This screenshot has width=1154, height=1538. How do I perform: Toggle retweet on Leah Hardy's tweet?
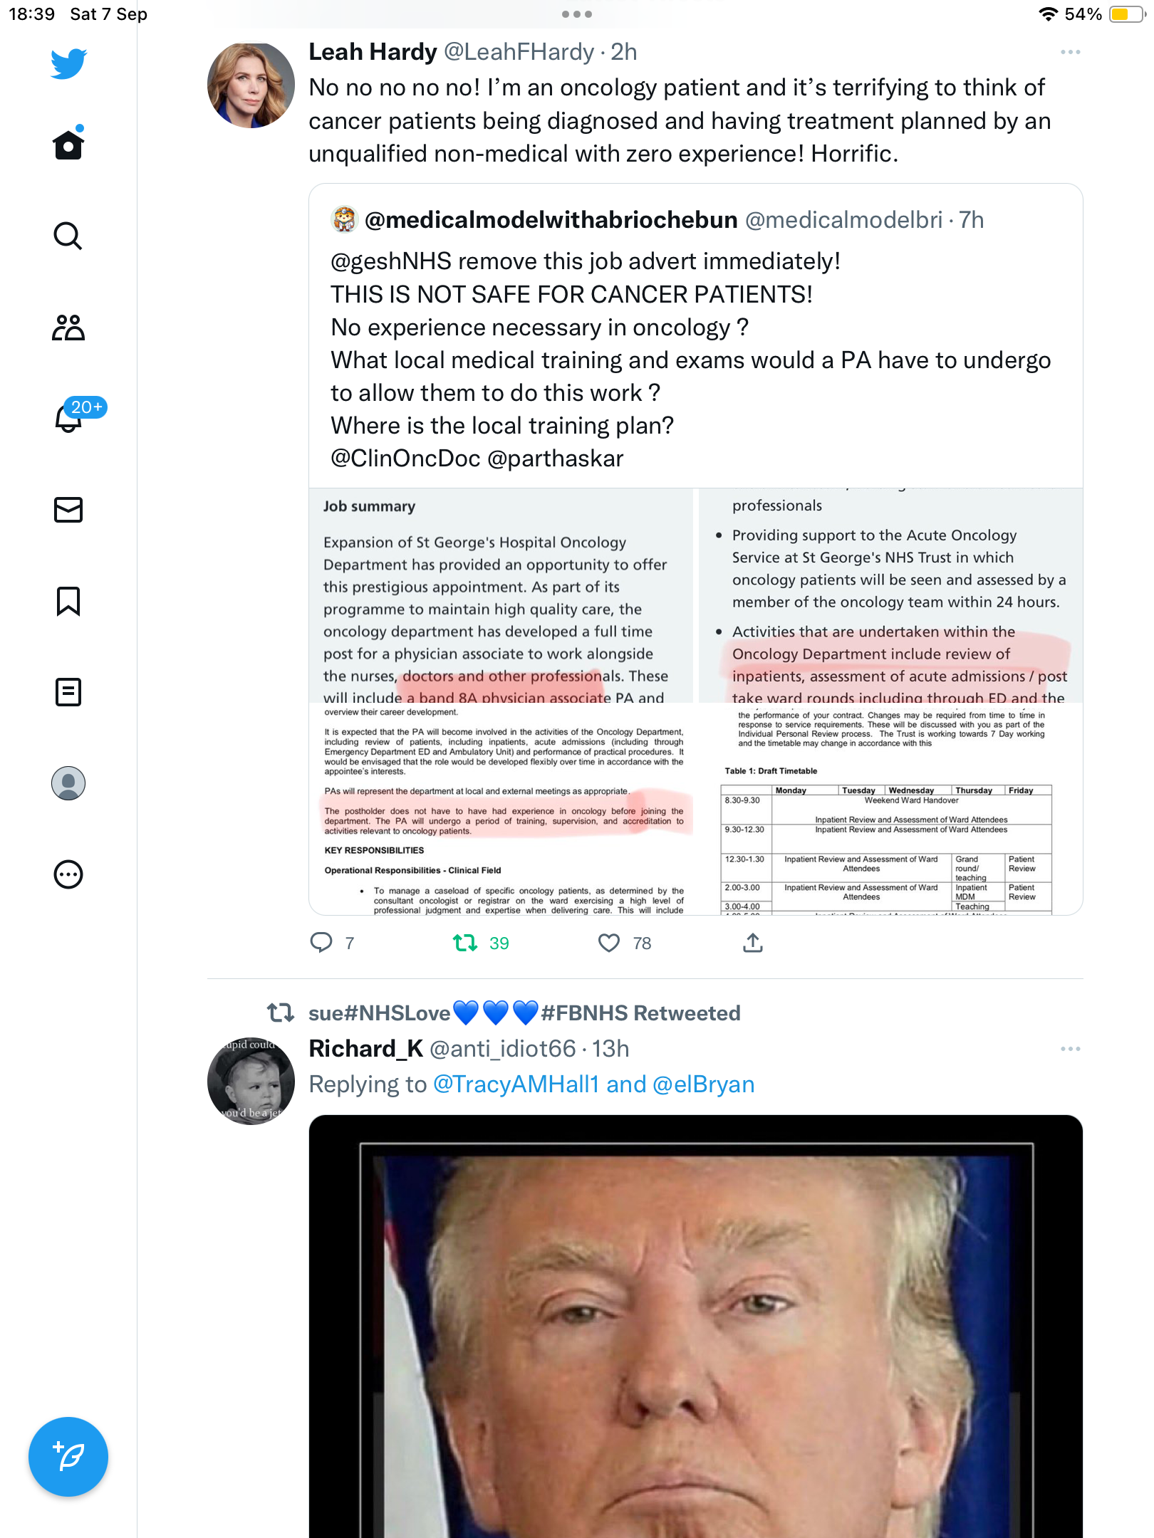(481, 943)
